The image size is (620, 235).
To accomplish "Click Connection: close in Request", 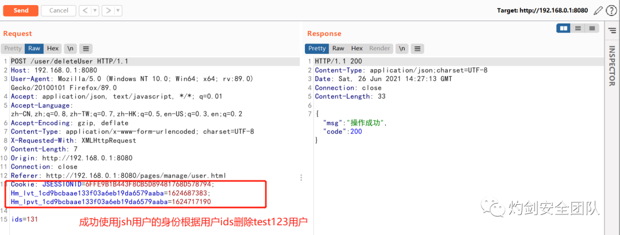I will click(44, 166).
